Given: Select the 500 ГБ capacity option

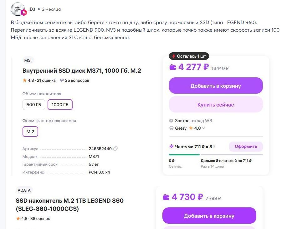Looking at the screenshot, I should coord(34,105).
